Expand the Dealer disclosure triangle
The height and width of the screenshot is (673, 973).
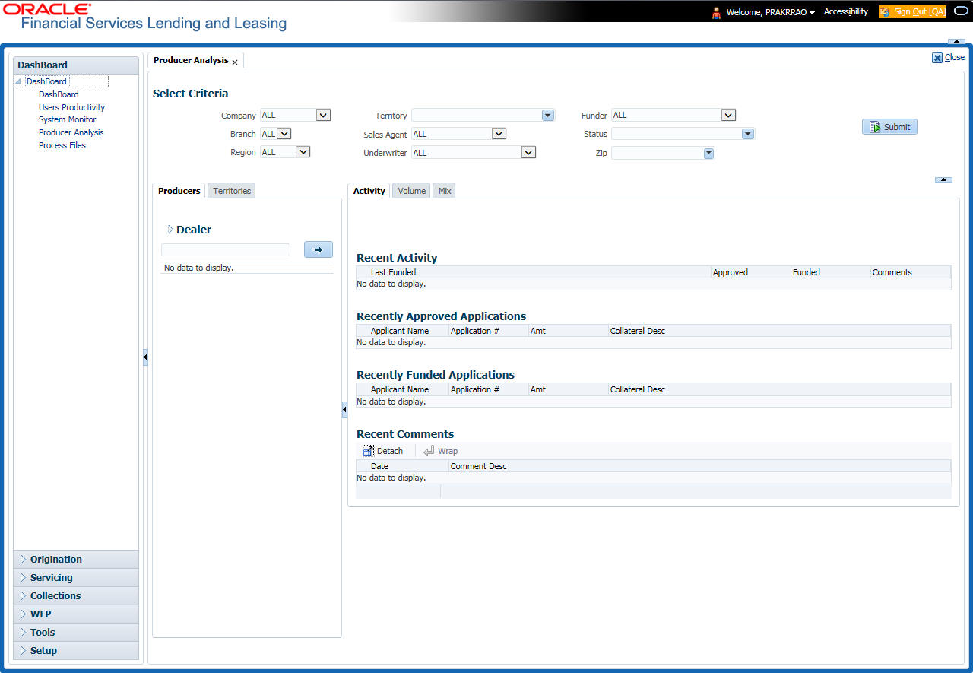[x=170, y=230]
